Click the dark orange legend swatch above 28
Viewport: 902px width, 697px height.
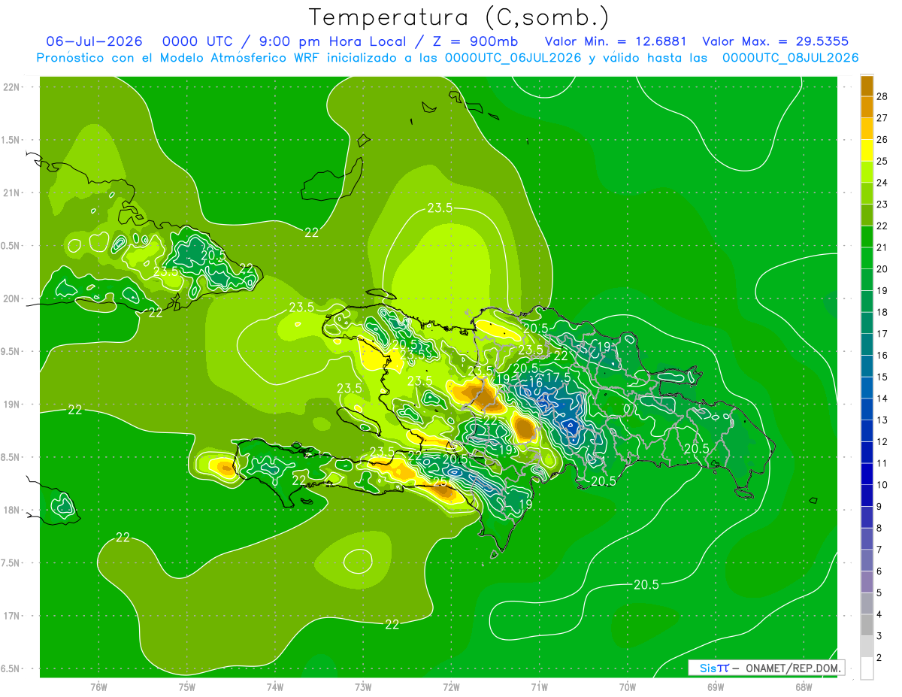click(x=867, y=85)
